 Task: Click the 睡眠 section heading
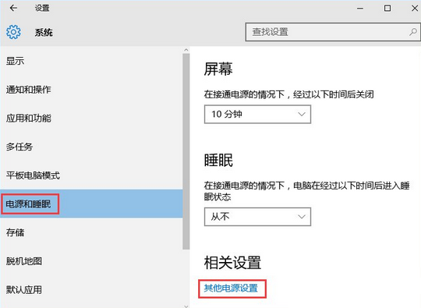[218, 160]
